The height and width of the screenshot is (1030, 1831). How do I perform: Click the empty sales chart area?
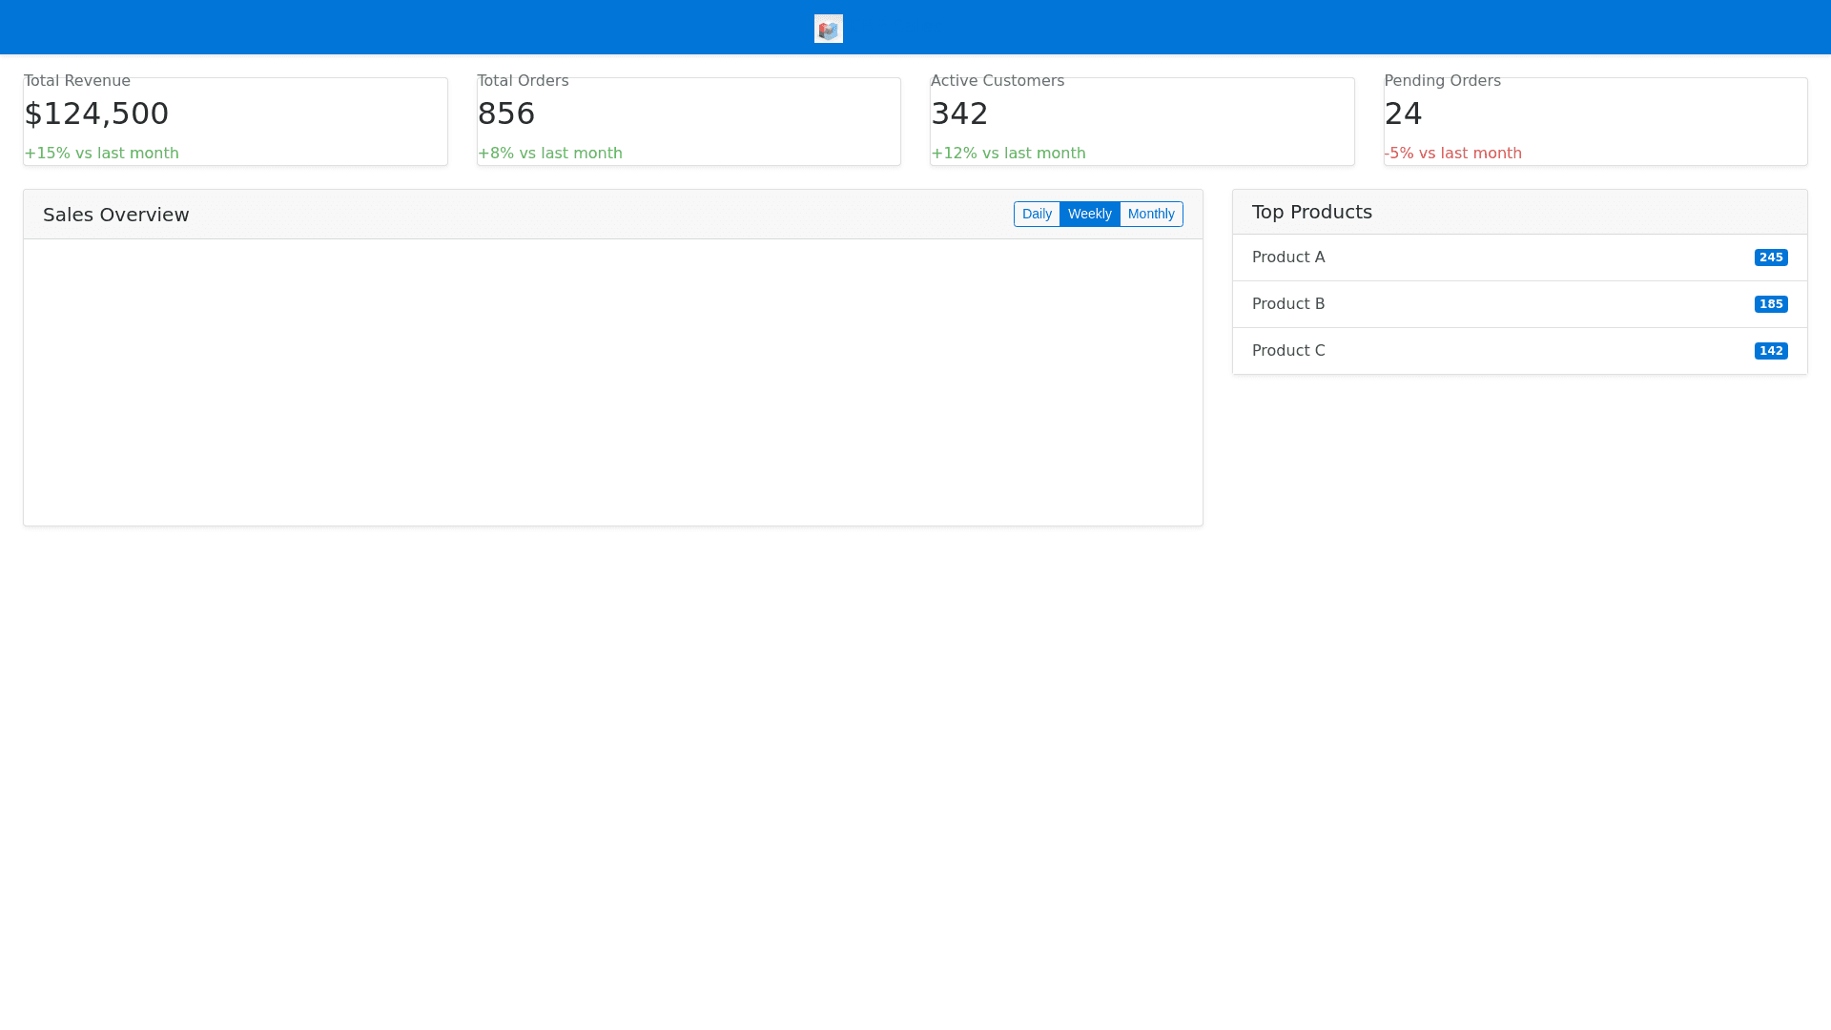tap(612, 381)
